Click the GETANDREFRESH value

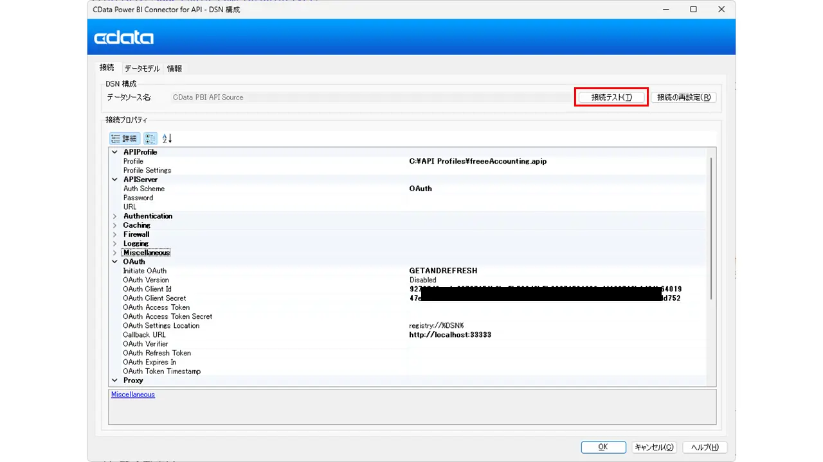pos(443,271)
